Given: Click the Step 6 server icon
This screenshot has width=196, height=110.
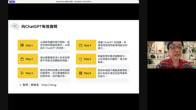Looking at the screenshot, I should (x=81, y=73).
